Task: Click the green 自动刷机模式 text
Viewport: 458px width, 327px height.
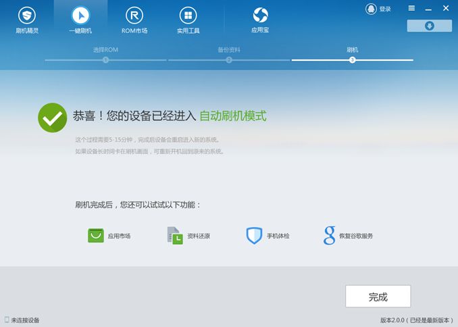Action: pyautogui.click(x=233, y=116)
